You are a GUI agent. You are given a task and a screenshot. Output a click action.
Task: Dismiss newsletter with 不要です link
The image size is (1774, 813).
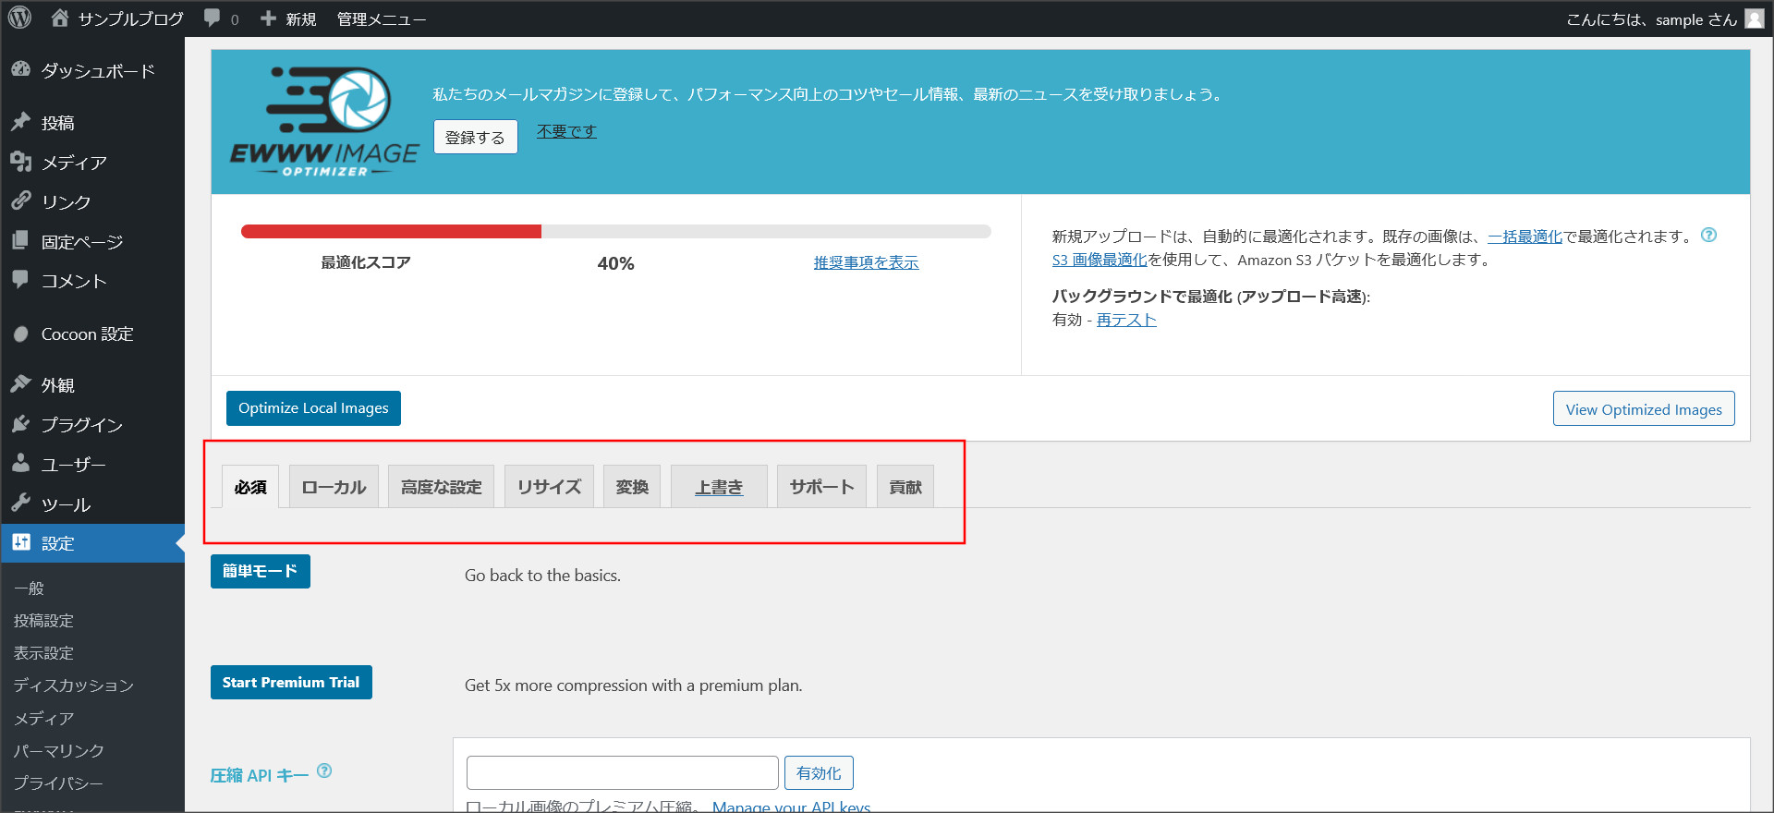566,131
